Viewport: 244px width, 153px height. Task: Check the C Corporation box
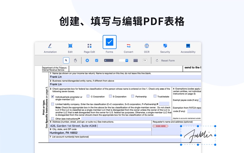88,96
